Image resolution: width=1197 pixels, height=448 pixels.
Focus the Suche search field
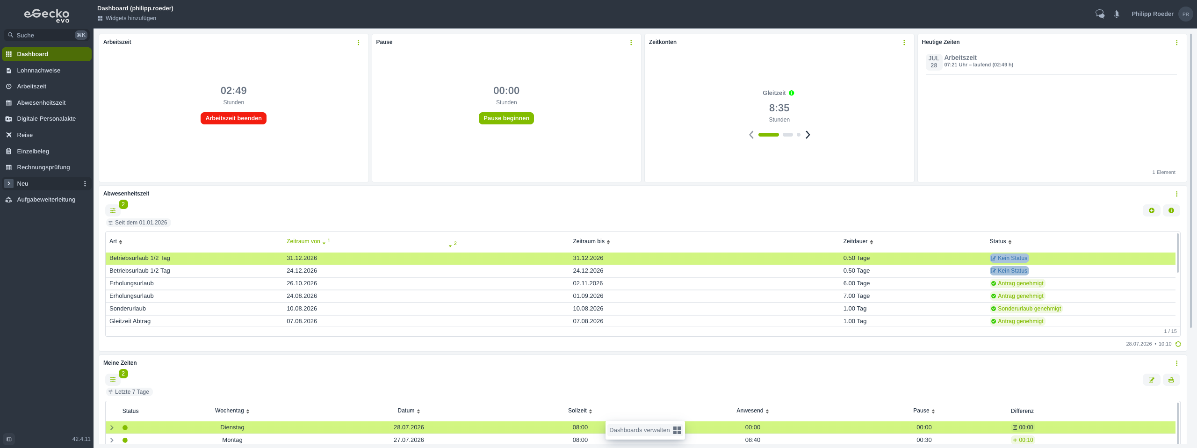pyautogui.click(x=47, y=35)
